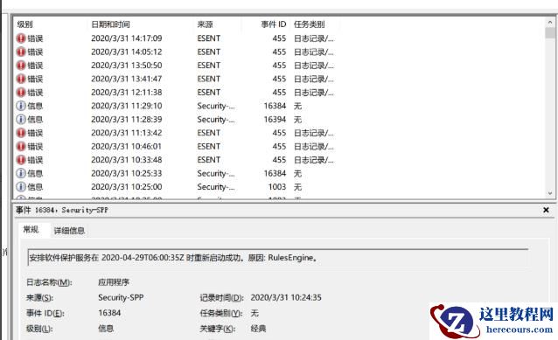
Task: Click the 经典 keyword value
Action: [258, 329]
